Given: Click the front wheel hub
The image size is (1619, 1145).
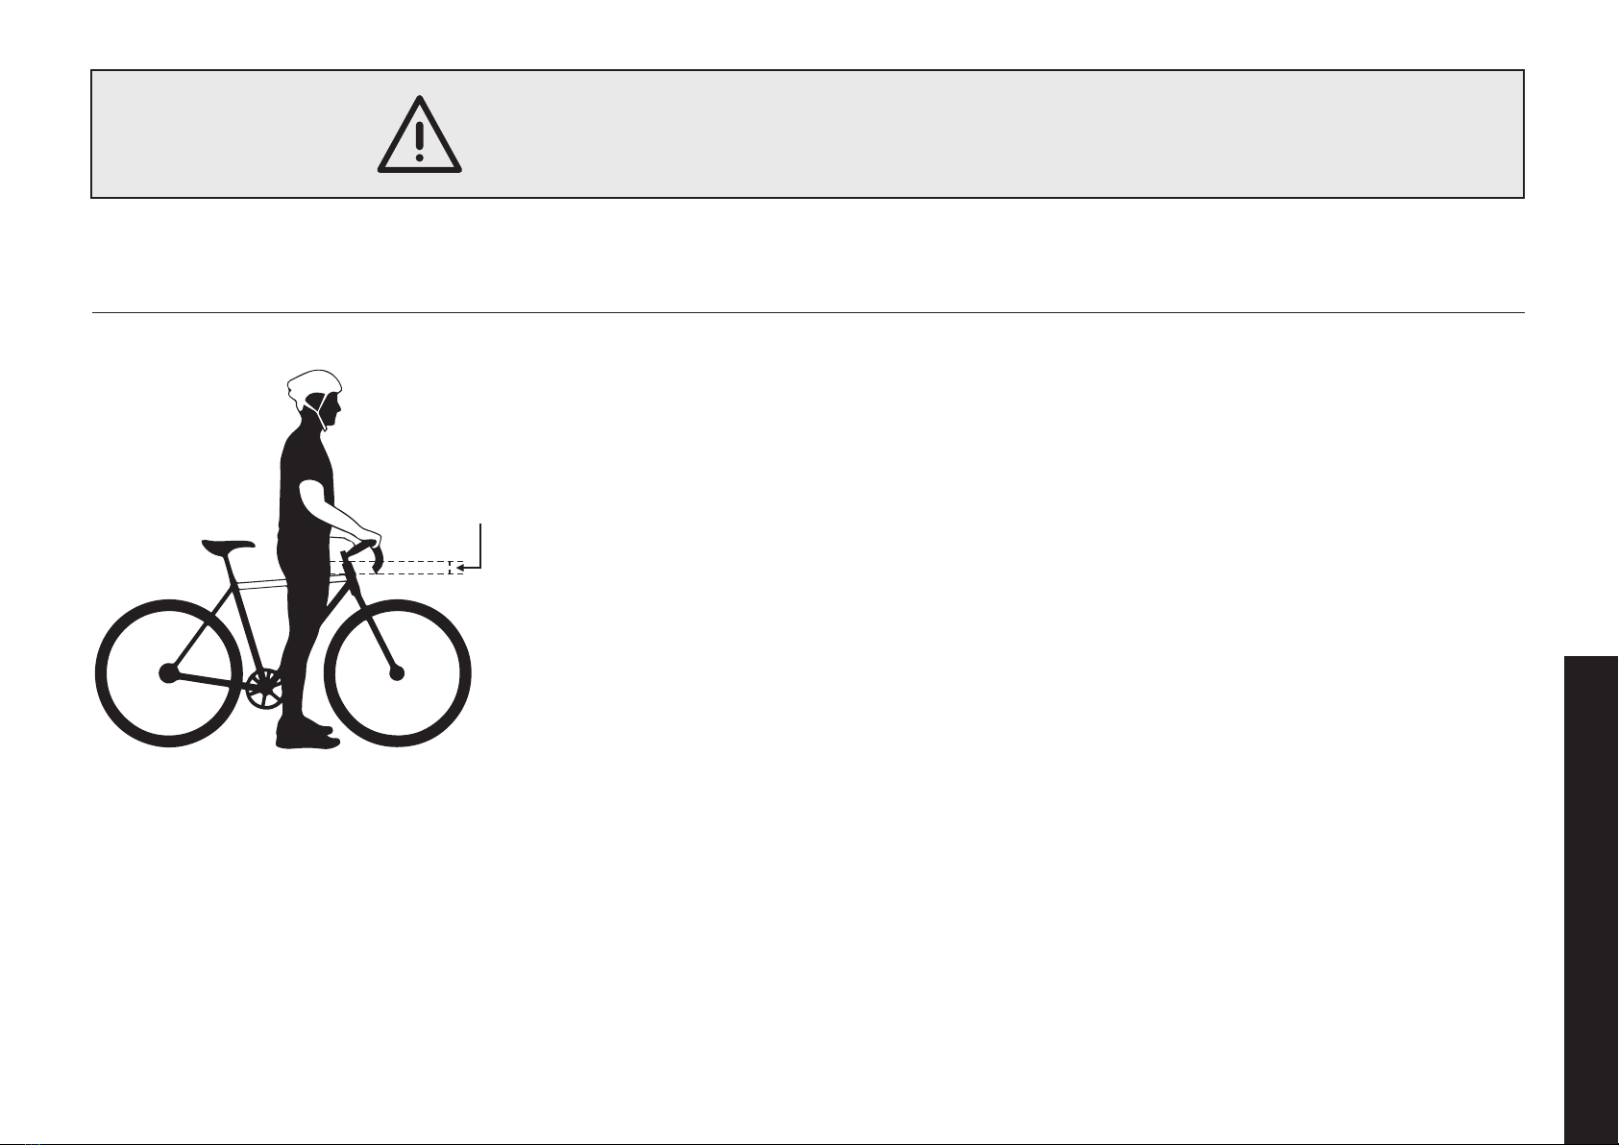Looking at the screenshot, I should pos(398,673).
